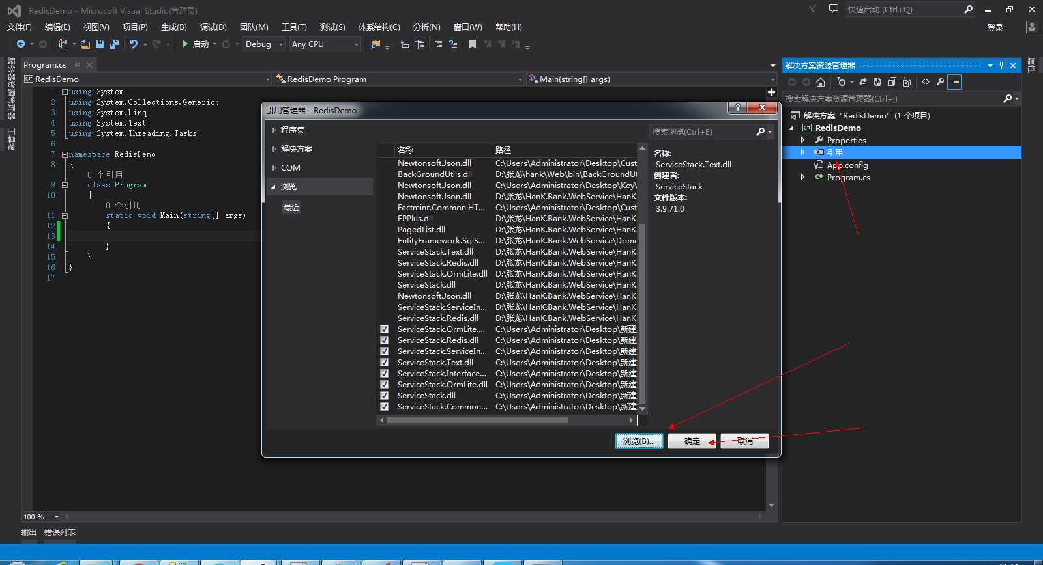
Task: Uncheck ServiceStack.Interface... checkbox
Action: pos(384,374)
